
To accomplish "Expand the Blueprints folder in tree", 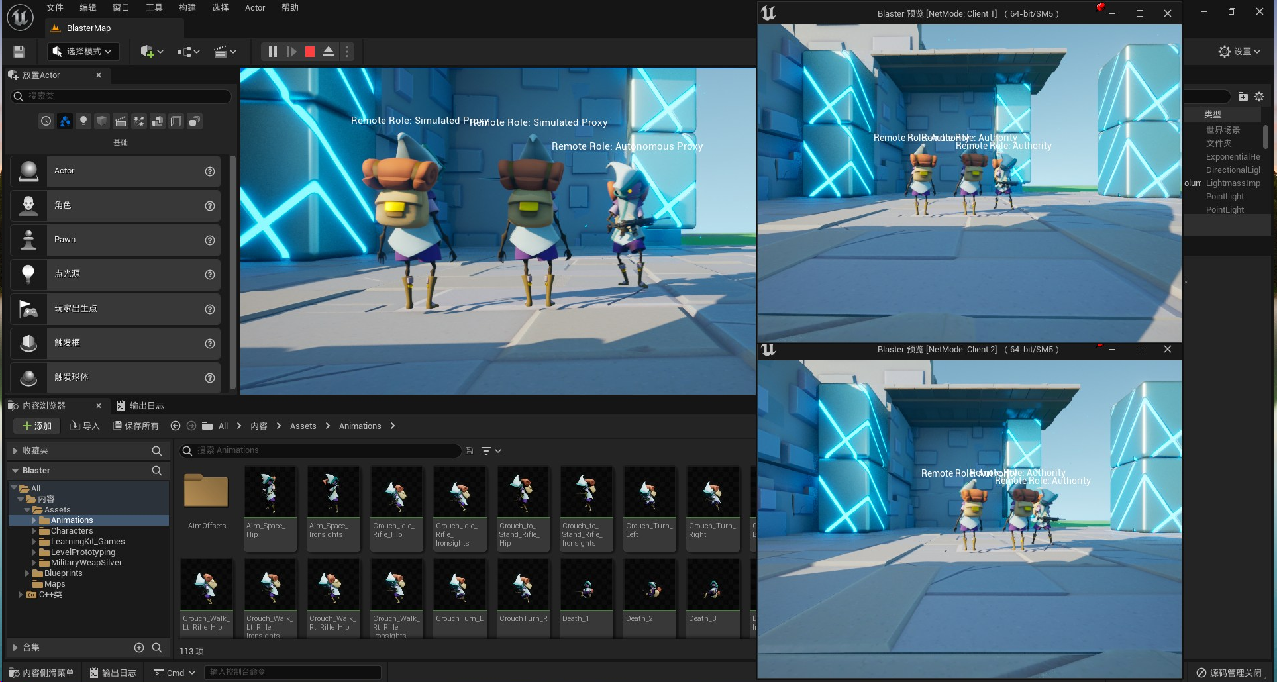I will tap(27, 573).
